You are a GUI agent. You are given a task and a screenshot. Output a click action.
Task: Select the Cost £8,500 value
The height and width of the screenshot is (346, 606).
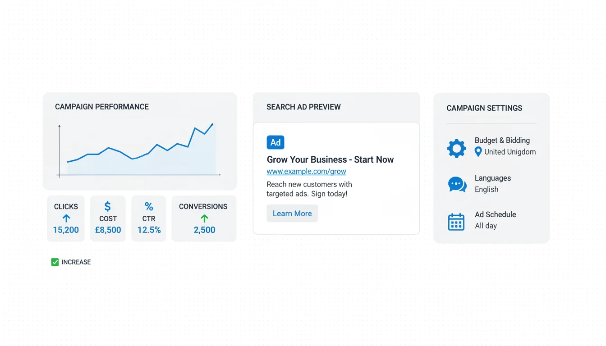tap(108, 230)
